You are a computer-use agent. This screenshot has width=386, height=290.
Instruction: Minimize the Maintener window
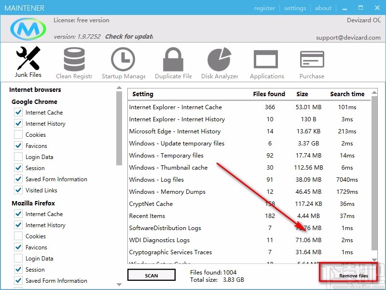coord(345,8)
